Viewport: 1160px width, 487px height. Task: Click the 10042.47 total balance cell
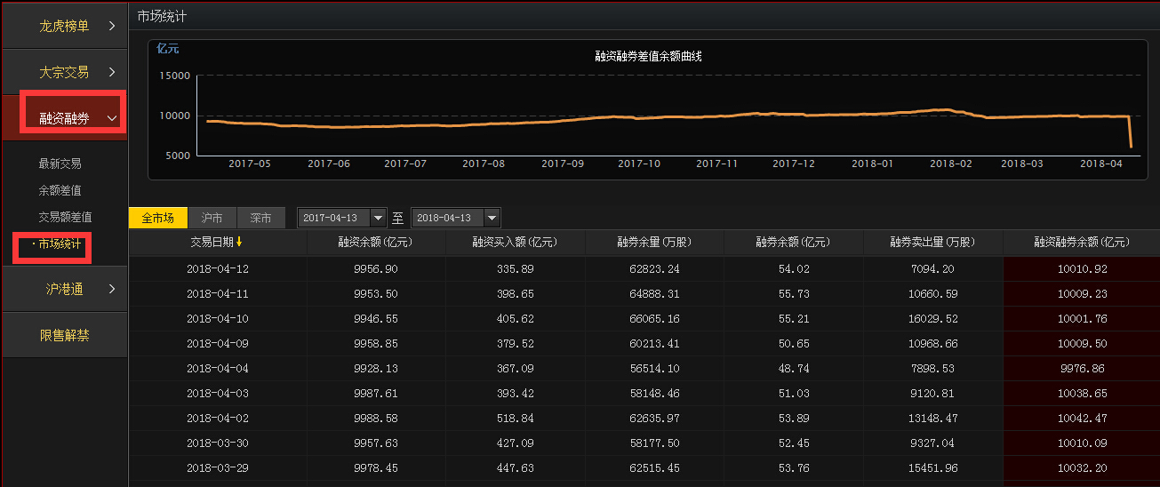pos(1082,418)
